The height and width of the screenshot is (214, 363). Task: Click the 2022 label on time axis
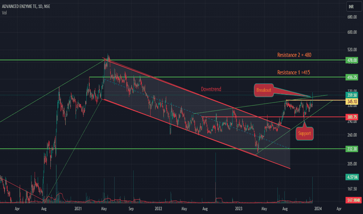(159, 209)
